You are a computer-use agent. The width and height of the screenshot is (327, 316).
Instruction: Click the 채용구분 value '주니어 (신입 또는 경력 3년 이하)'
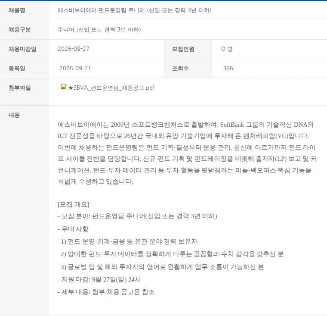coord(99,30)
